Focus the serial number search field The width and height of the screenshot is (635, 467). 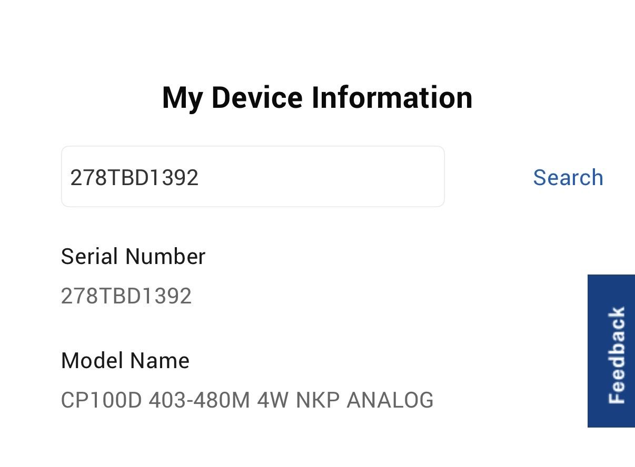point(253,177)
